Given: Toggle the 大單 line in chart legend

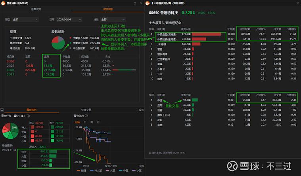Looking at the screenshot, I should pos(110,170).
